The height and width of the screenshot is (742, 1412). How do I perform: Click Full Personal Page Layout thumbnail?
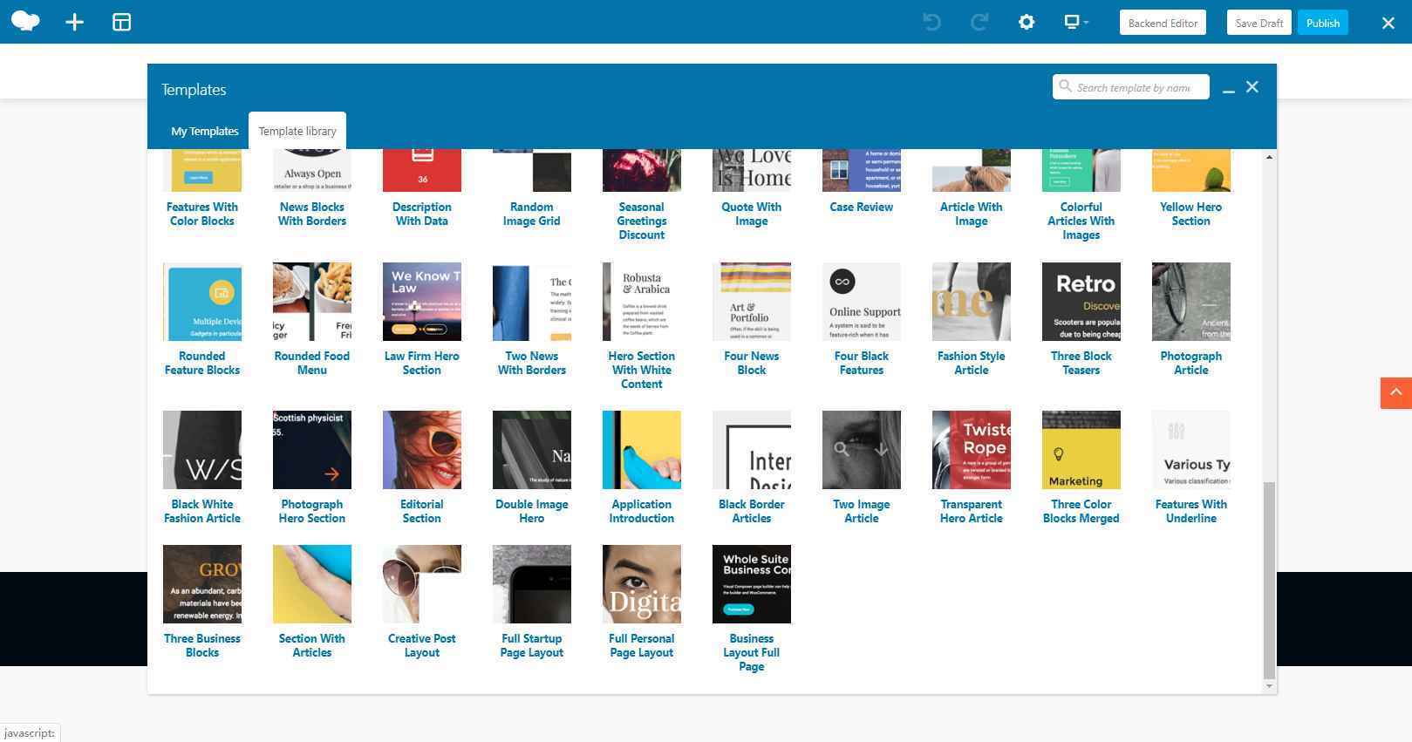[642, 584]
